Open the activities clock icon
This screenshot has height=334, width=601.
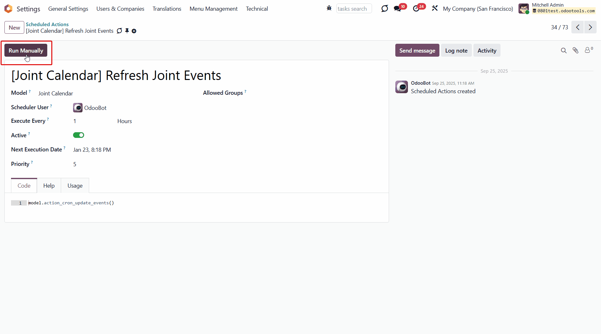coord(416,8)
